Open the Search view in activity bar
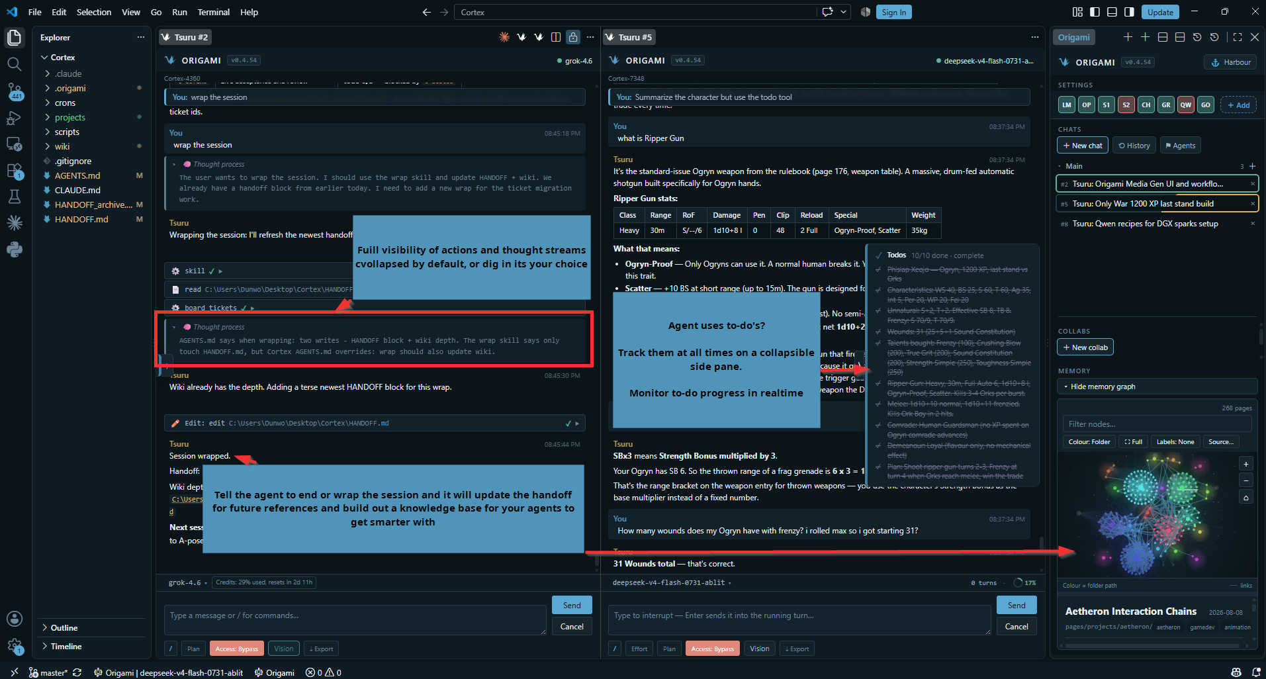1266x679 pixels. point(15,64)
